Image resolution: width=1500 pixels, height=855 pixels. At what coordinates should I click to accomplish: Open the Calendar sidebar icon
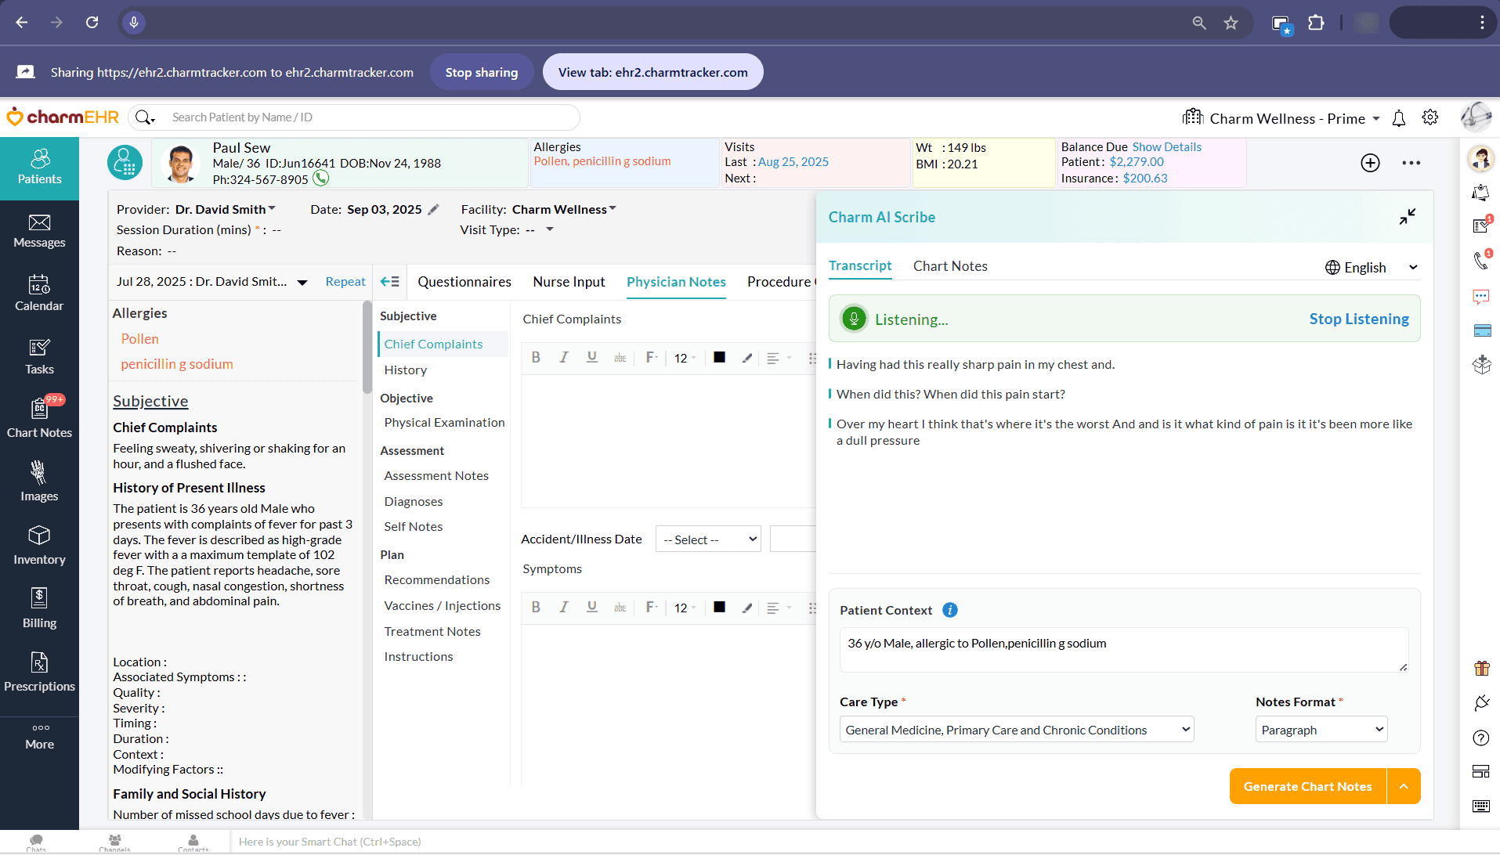39,285
